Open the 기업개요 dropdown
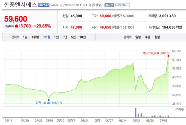The height and width of the screenshot is (125, 186). click(x=122, y=5)
